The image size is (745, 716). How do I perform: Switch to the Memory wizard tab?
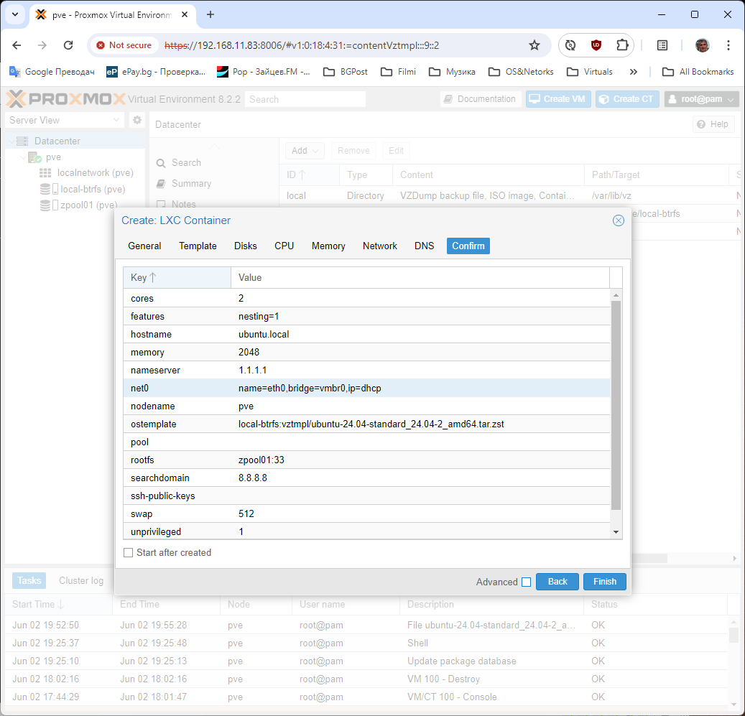pyautogui.click(x=328, y=246)
